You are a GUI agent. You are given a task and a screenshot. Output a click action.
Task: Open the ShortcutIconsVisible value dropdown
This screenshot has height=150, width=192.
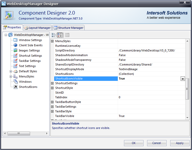tap(183, 79)
